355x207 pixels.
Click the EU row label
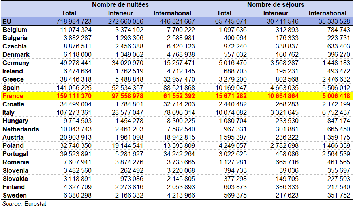coord(7,21)
